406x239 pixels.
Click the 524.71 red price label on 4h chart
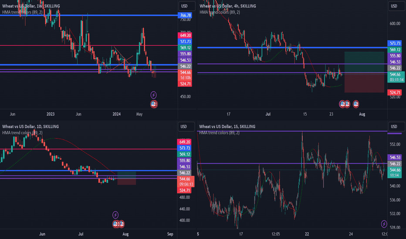pos(395,93)
